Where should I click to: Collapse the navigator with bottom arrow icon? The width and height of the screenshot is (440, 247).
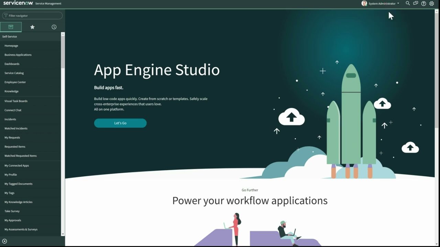pos(4,241)
